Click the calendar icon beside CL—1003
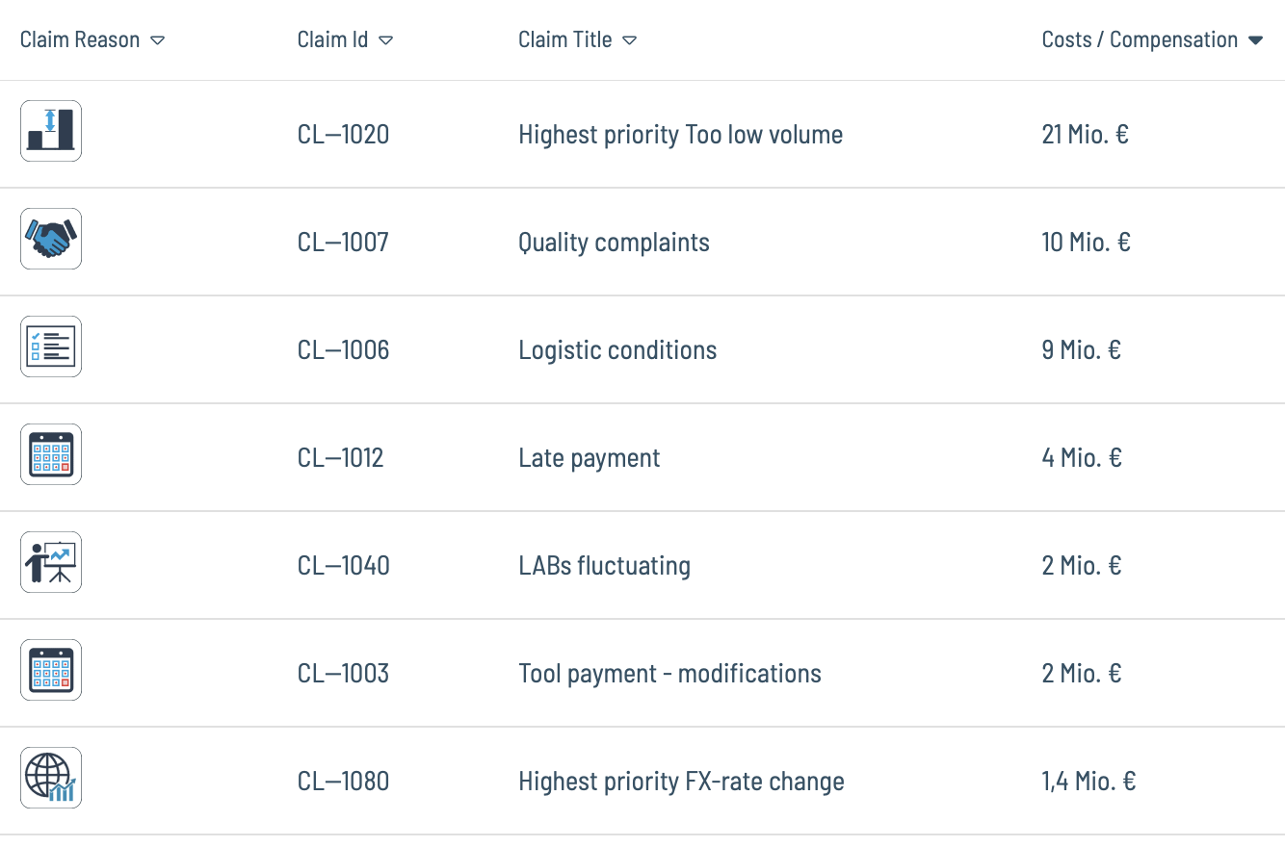Screen dimensions: 1285x847 coord(51,670)
